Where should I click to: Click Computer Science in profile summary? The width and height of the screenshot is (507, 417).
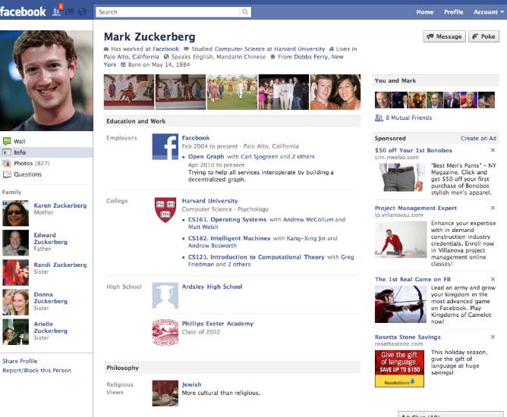(x=240, y=49)
